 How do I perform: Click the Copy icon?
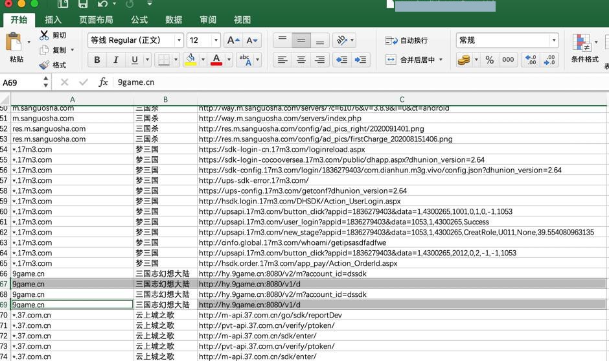tap(44, 50)
